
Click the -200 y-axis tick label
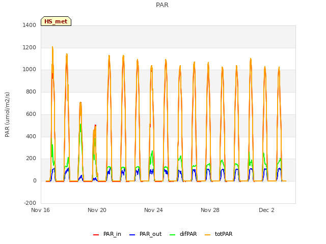pos(30,203)
